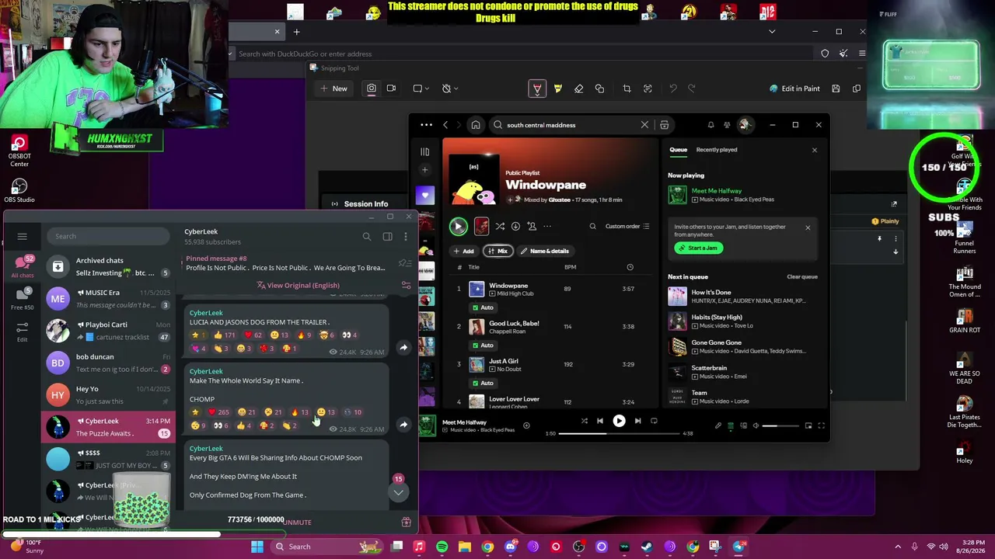Image resolution: width=995 pixels, height=559 pixels.
Task: Open Edit in Paint
Action: pos(794,89)
